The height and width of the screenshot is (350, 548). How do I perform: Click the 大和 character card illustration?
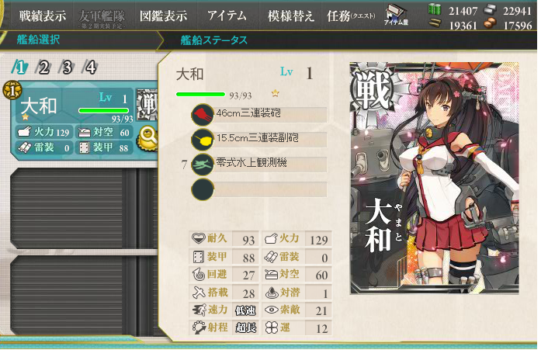[x=434, y=178]
